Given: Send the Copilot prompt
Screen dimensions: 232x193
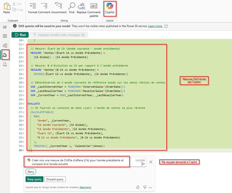Looking at the screenshot, I should pyautogui.click(x=143, y=164).
